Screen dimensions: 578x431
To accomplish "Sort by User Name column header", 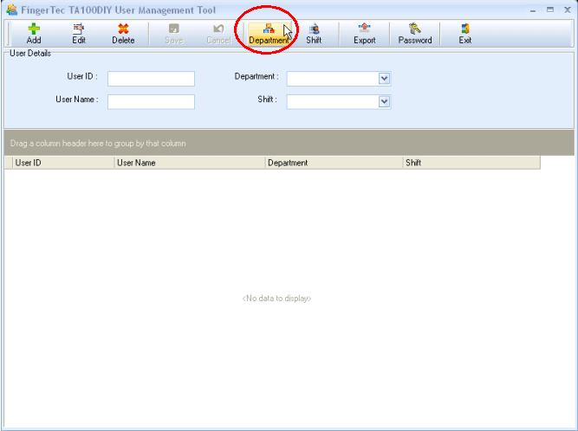I will tap(190, 163).
